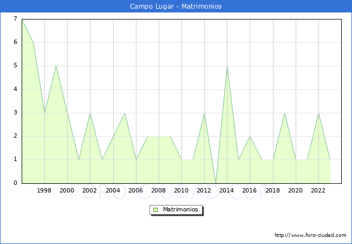Click the 2005 peak at value 3

coord(125,113)
